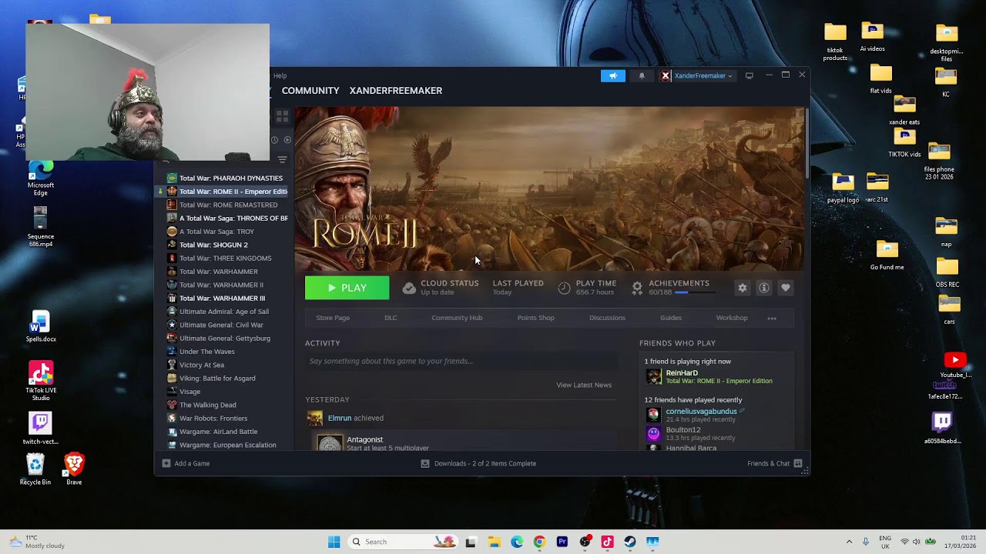Open Windows Start menu button
The width and height of the screenshot is (986, 554).
[x=334, y=542]
